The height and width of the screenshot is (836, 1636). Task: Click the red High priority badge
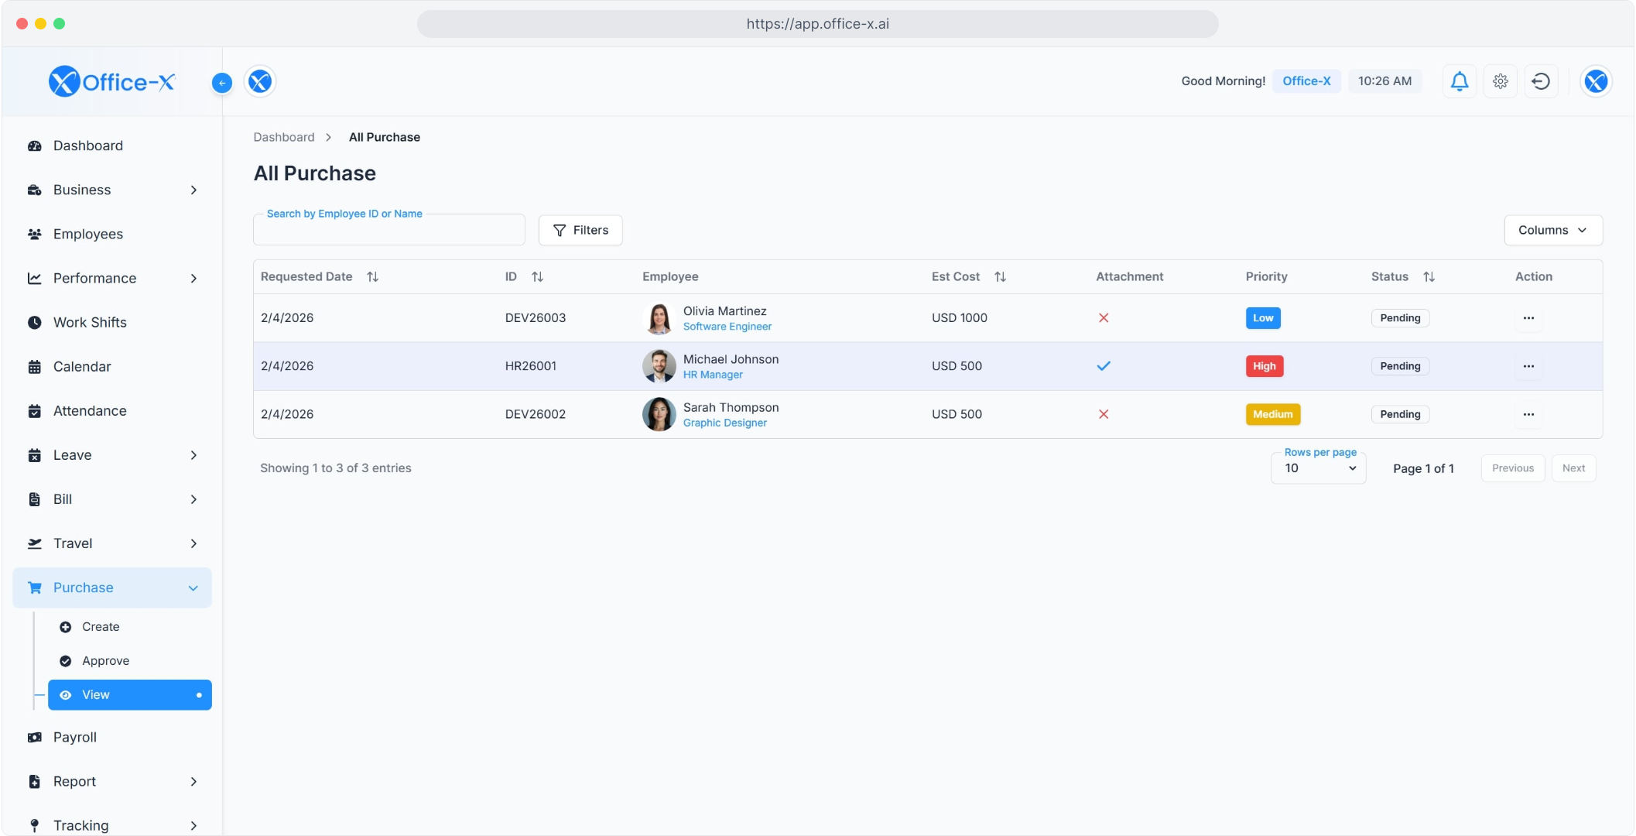click(1264, 366)
